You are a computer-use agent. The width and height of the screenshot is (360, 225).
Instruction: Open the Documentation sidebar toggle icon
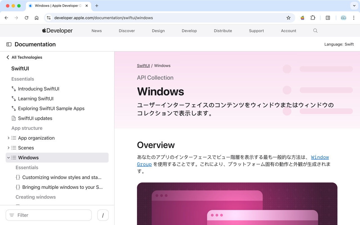pos(9,44)
